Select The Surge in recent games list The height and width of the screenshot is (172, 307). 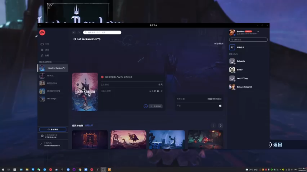53,99
